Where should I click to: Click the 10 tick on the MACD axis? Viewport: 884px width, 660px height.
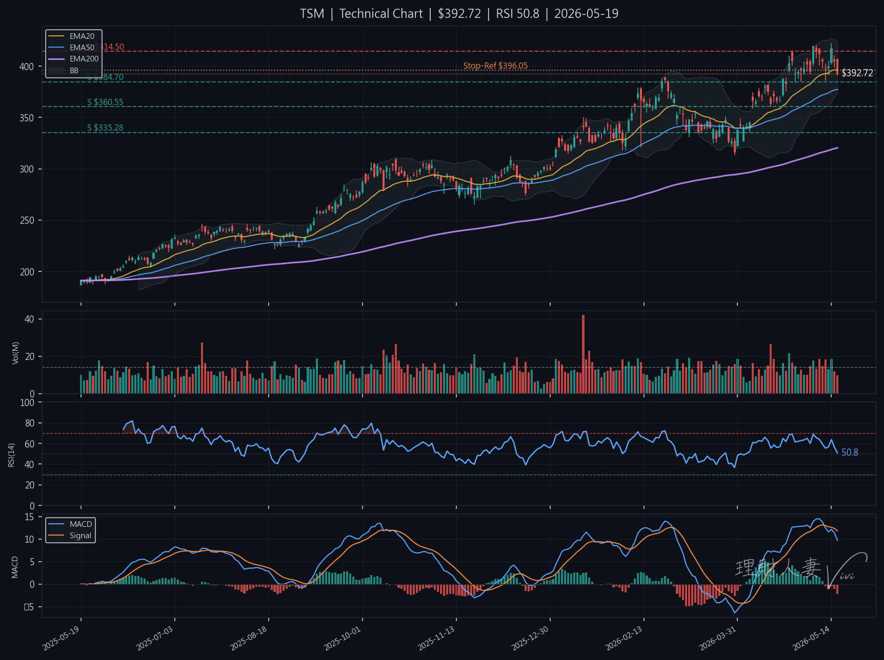[29, 540]
